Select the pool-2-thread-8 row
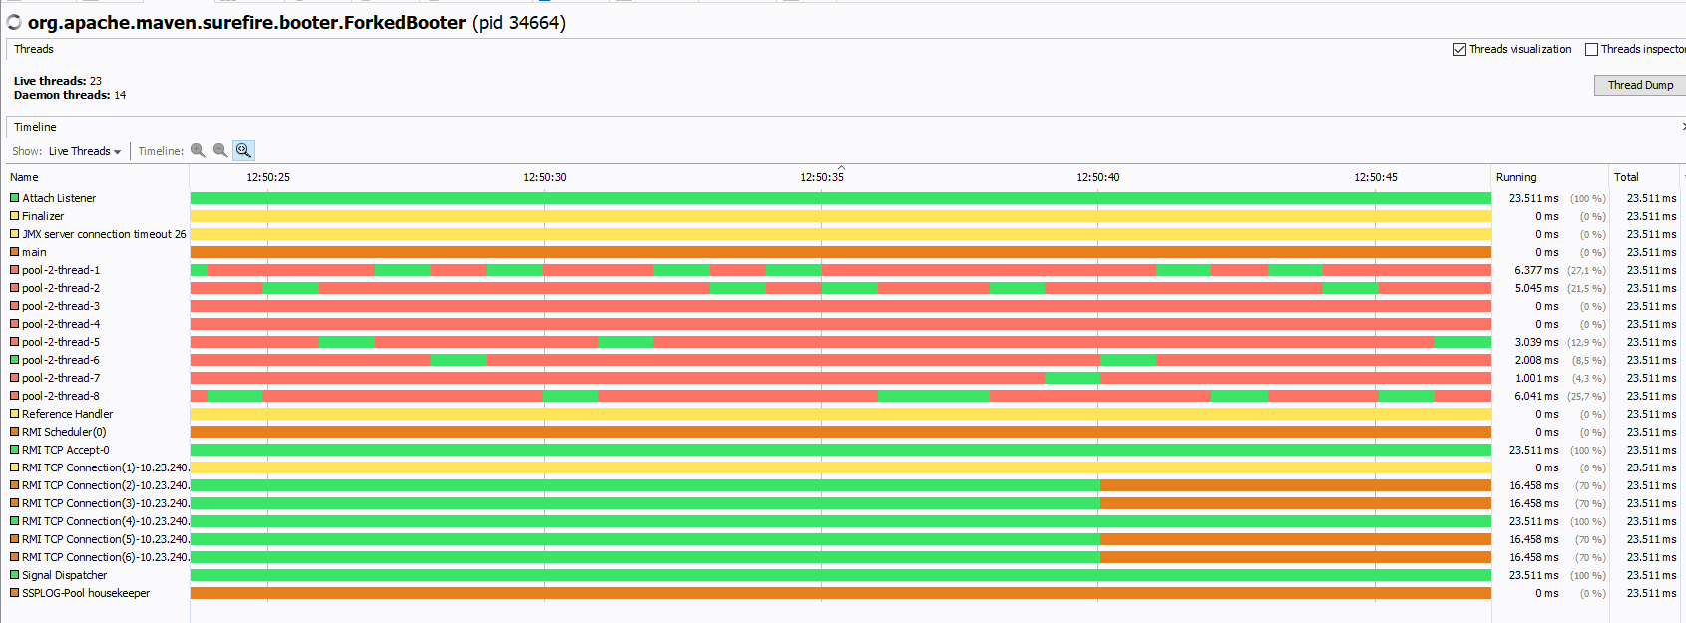The image size is (1686, 623). click(x=843, y=396)
